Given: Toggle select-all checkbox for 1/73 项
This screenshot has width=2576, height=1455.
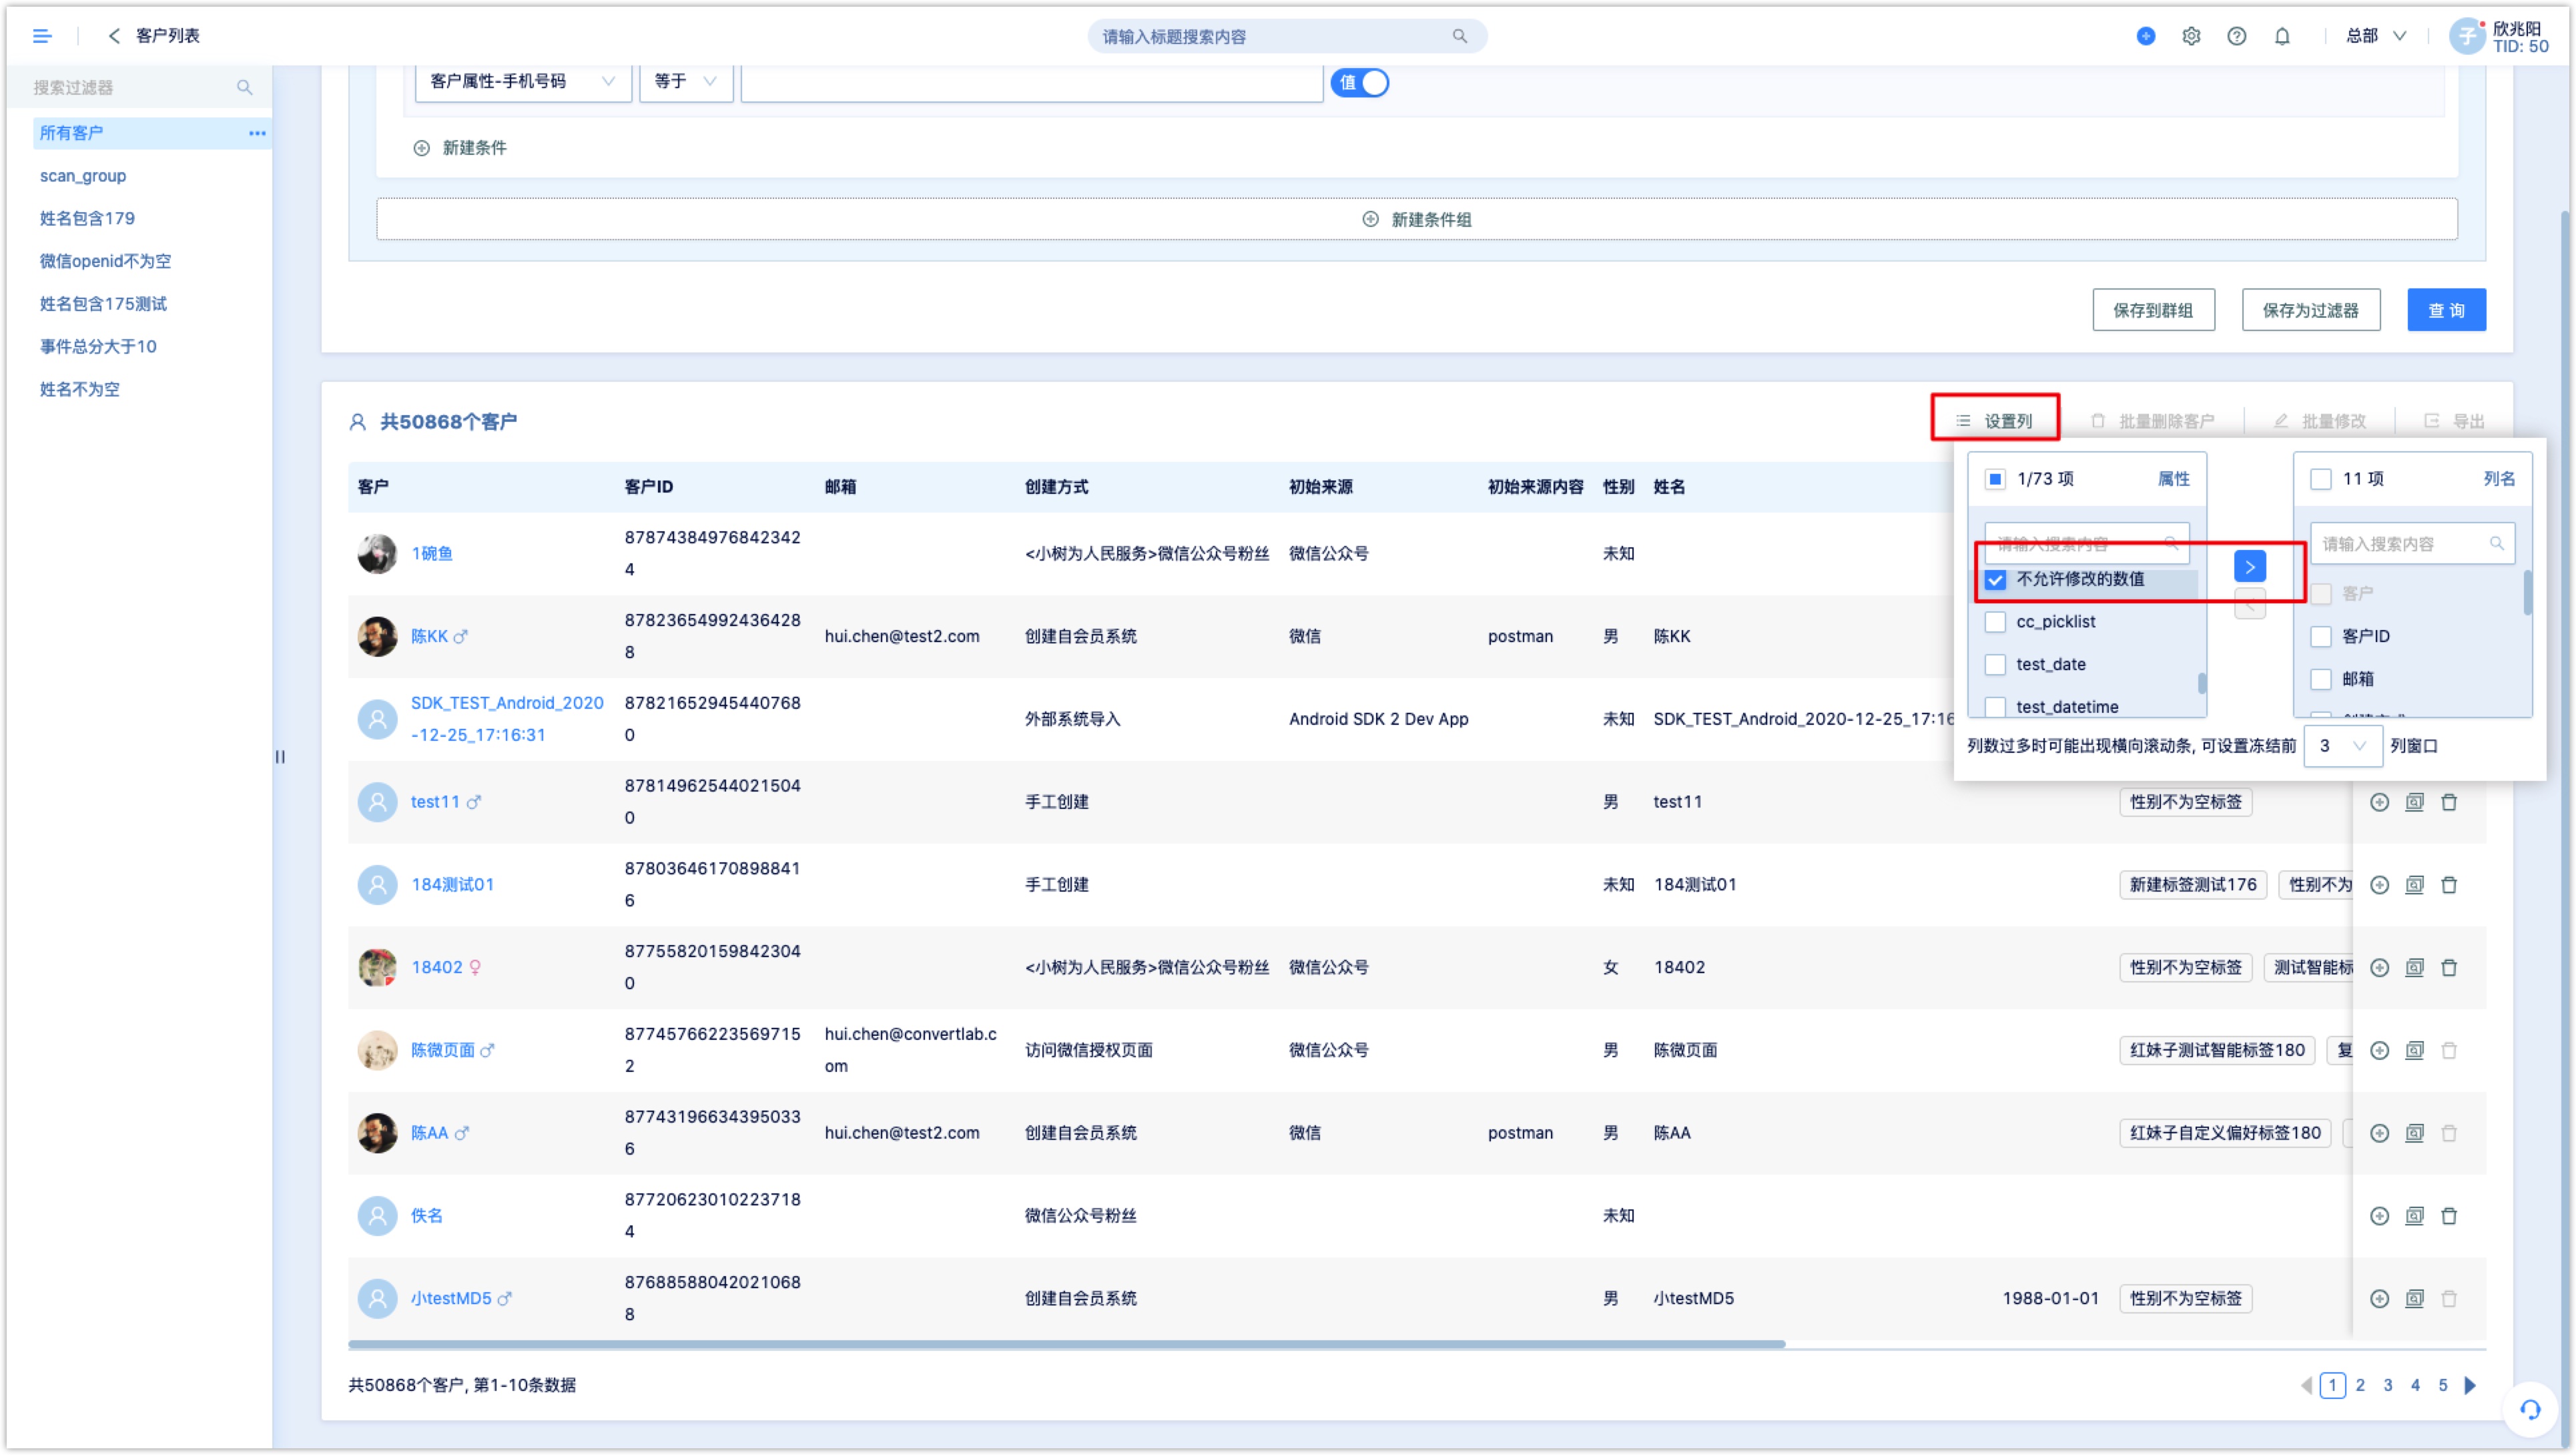Looking at the screenshot, I should click(x=1994, y=479).
